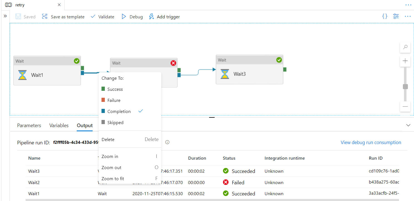Viewport: 414px width, 201px height.
Task: Click the Succeeded status of Wait3 row
Action: tap(239, 171)
